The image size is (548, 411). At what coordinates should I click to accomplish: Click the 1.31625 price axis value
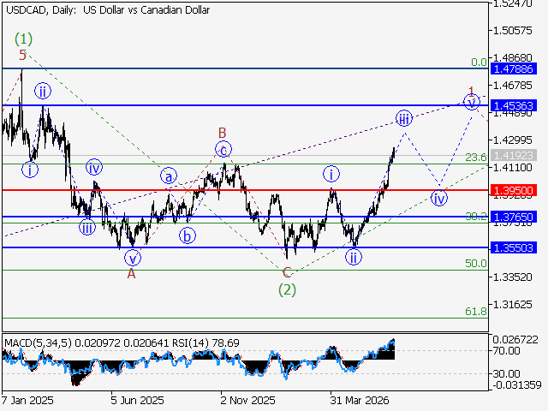click(x=512, y=305)
